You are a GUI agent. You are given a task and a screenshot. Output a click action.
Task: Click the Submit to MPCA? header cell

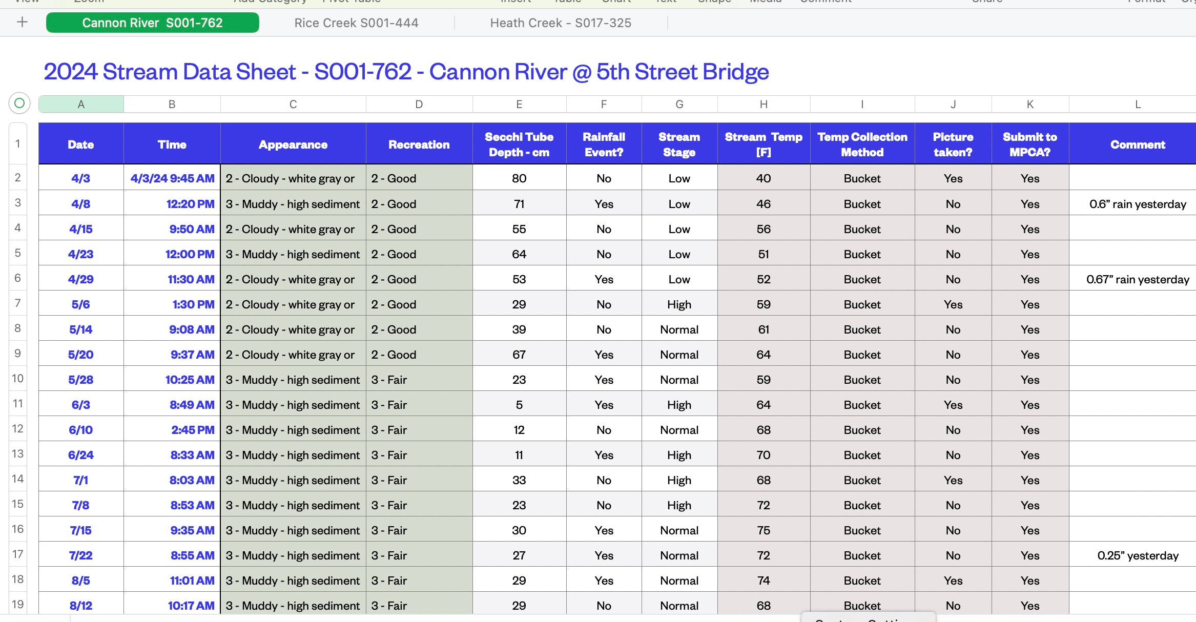(1030, 144)
